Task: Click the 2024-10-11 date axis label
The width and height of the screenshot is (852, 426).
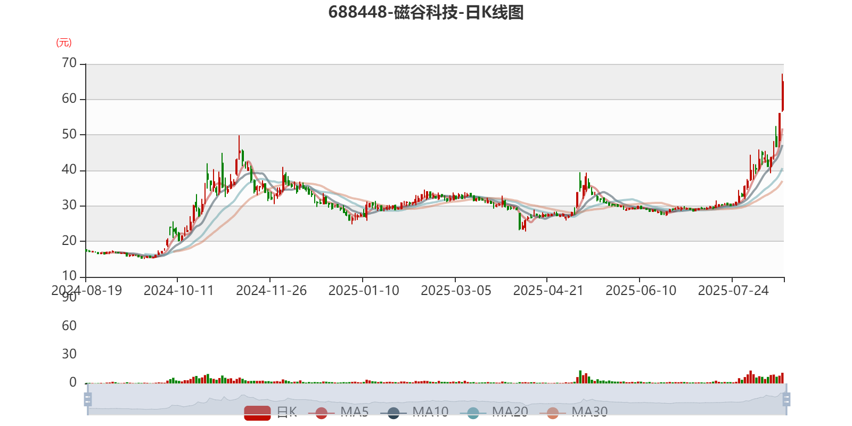Action: pyautogui.click(x=178, y=291)
